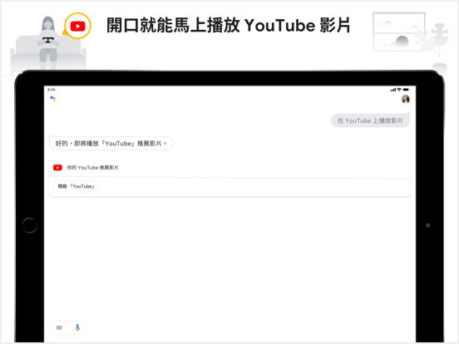Tap the battery status icon
This screenshot has height=344, width=459.
coord(406,90)
